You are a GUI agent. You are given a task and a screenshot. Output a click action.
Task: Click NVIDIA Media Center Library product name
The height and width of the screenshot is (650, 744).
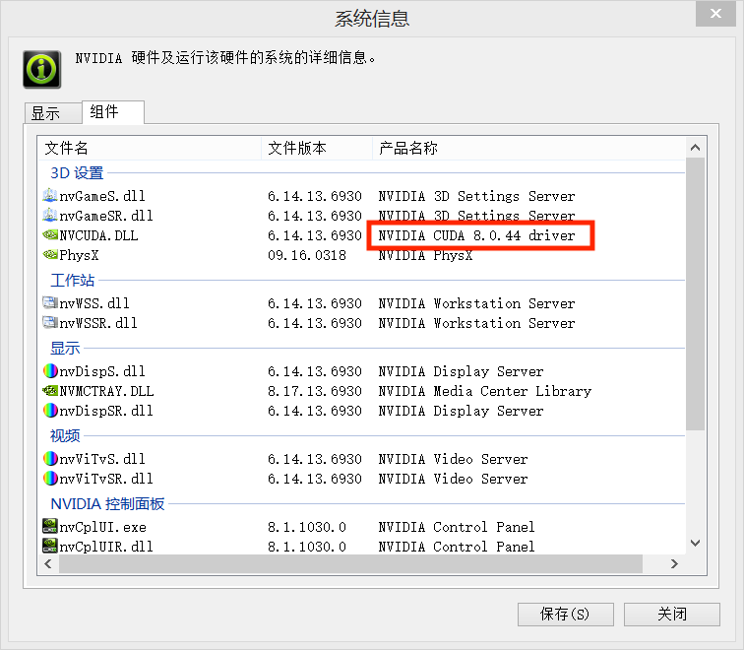tap(484, 391)
